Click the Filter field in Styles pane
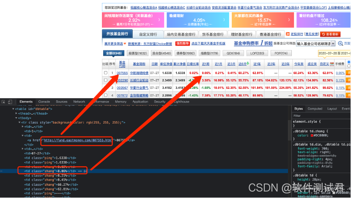The width and height of the screenshot is (351, 198). click(x=321, y=116)
